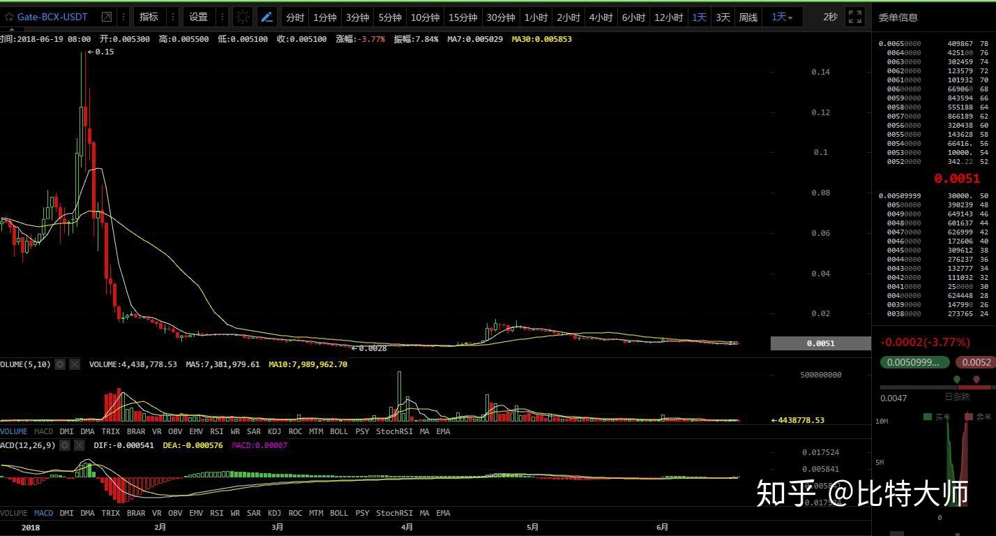
Task: Select the 6小时 interval
Action: [633, 17]
